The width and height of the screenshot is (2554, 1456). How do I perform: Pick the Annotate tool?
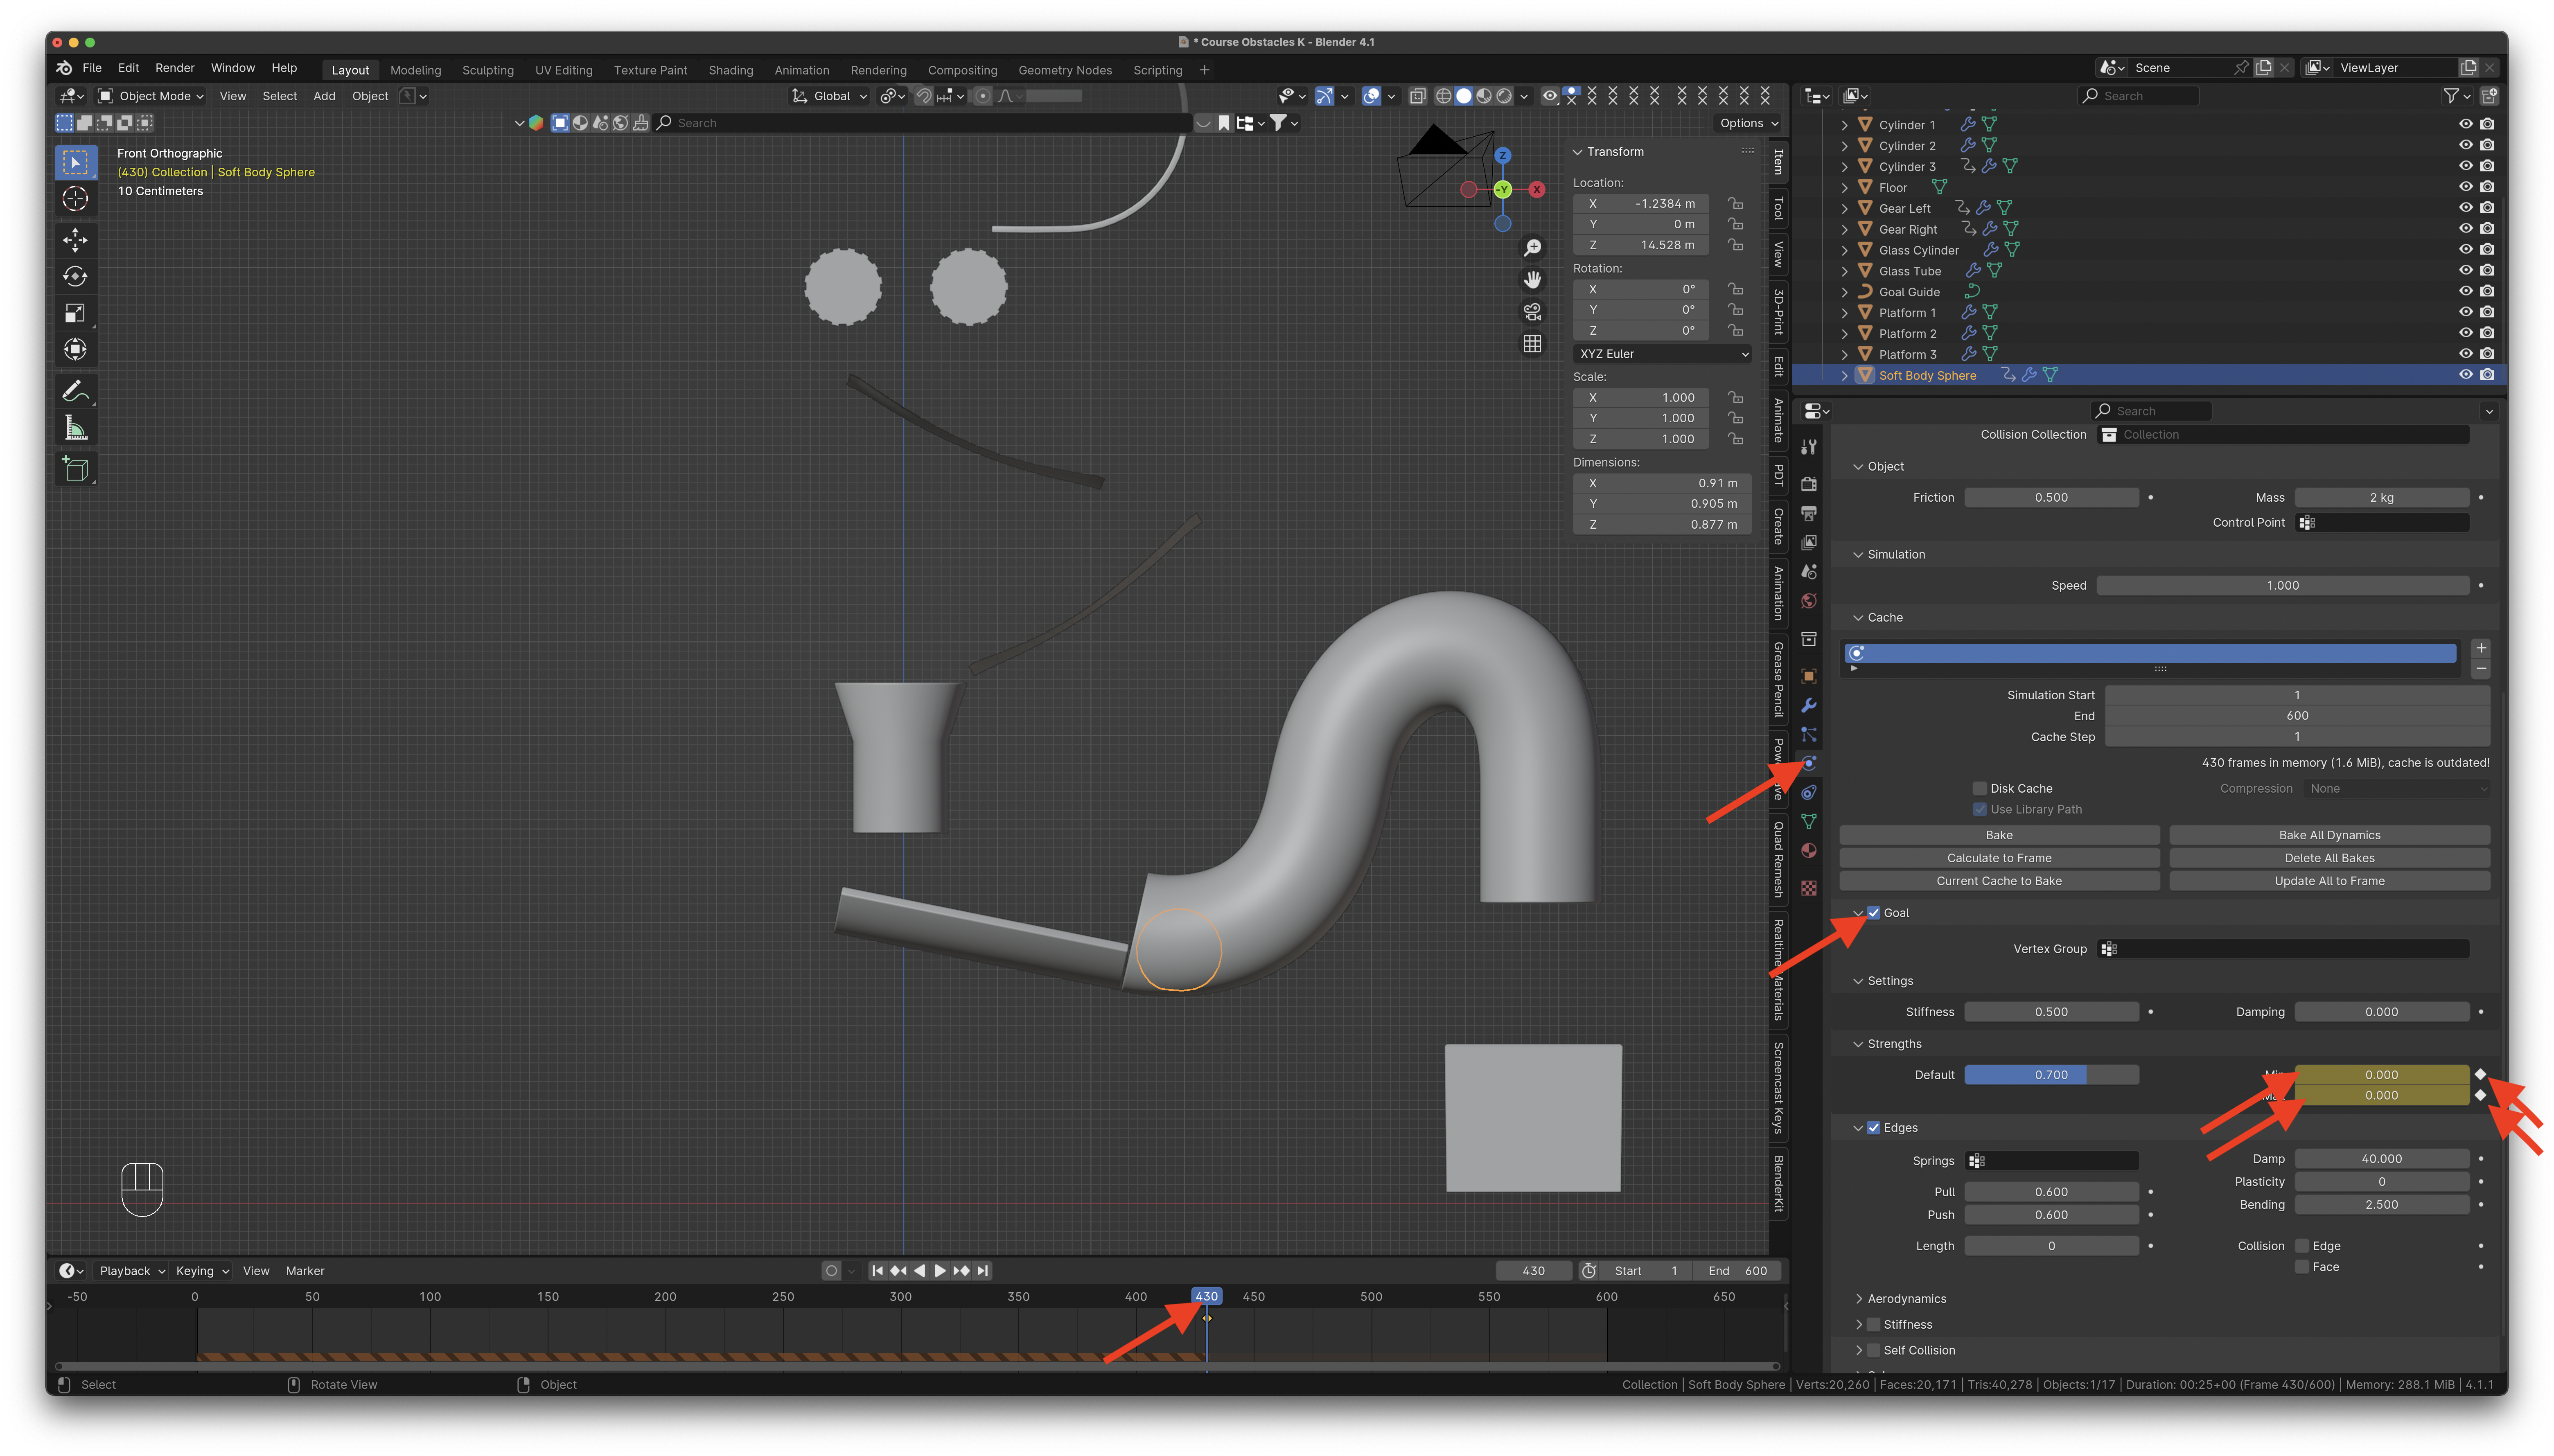(75, 391)
